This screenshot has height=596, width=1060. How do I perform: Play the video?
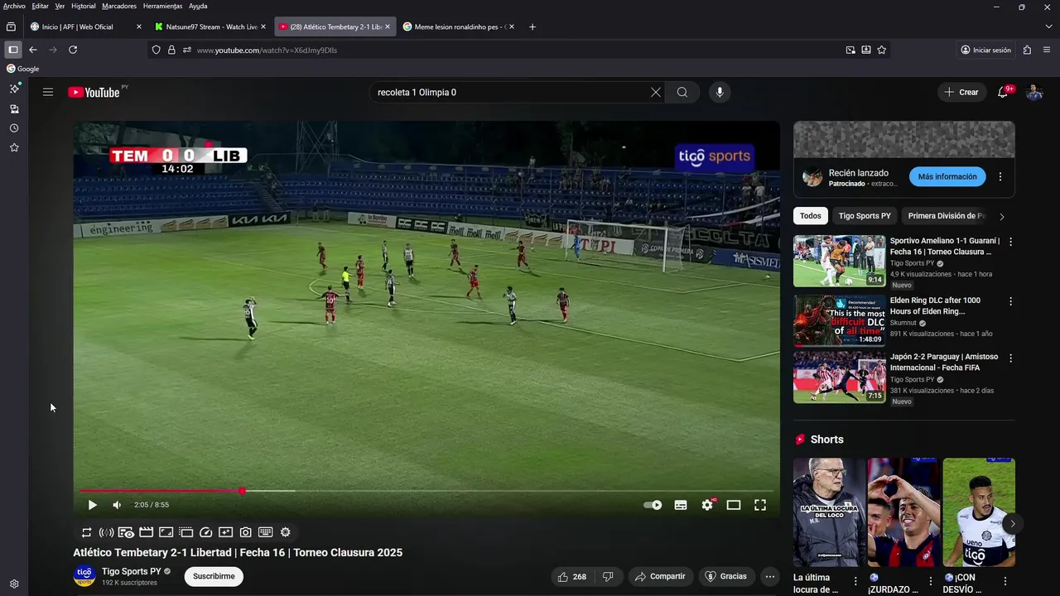coord(92,505)
